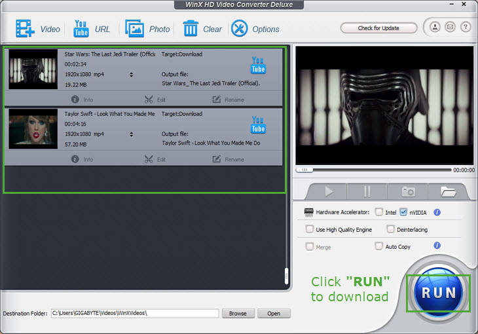Take a snapshot with camera icon
Image resolution: width=478 pixels, height=334 pixels.
(x=408, y=192)
